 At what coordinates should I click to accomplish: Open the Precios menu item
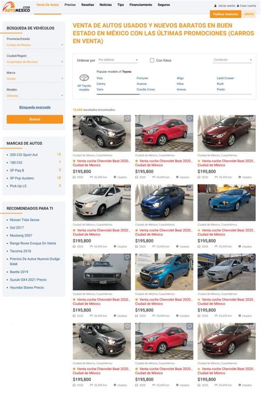click(70, 5)
